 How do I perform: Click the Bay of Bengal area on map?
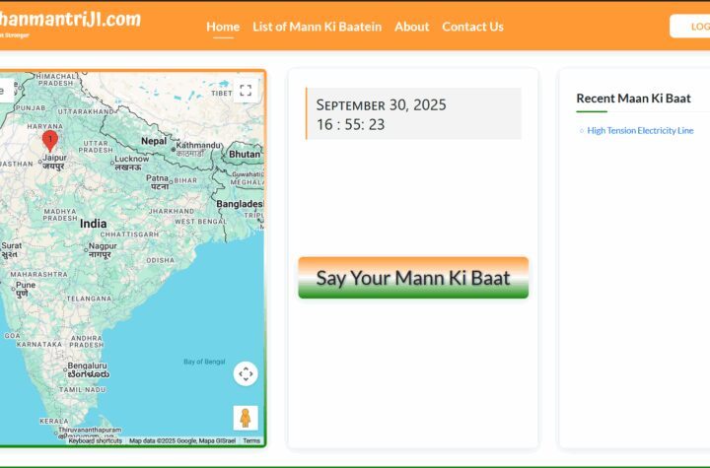pyautogui.click(x=202, y=362)
